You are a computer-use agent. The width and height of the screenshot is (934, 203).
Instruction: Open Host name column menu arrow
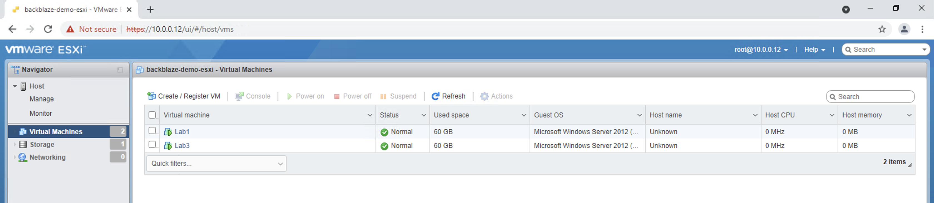(755, 115)
